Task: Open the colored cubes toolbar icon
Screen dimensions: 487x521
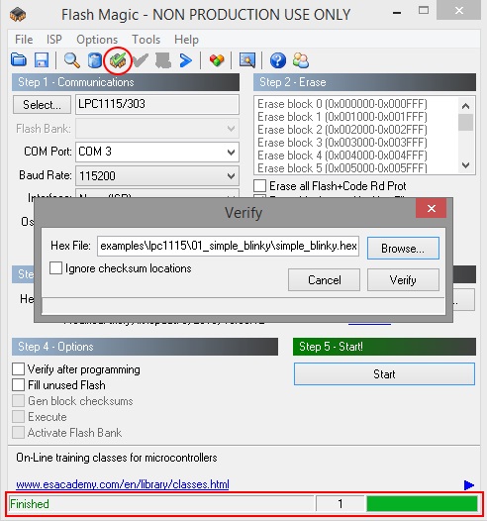Action: 217,60
